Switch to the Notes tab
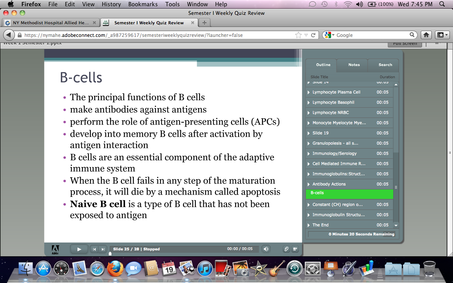 [354, 65]
